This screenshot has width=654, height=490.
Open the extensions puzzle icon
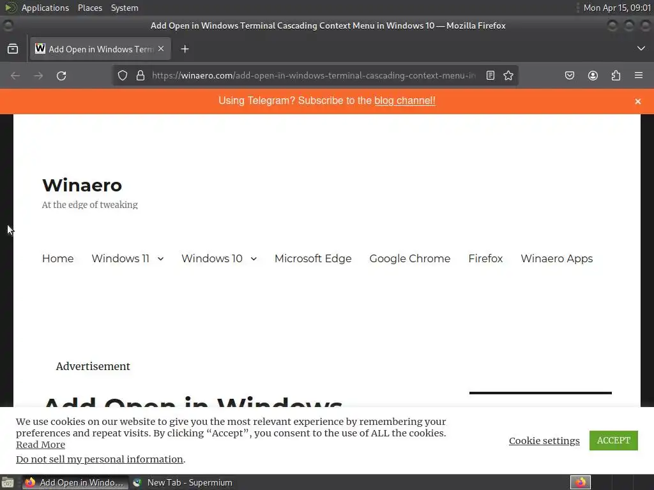point(616,75)
